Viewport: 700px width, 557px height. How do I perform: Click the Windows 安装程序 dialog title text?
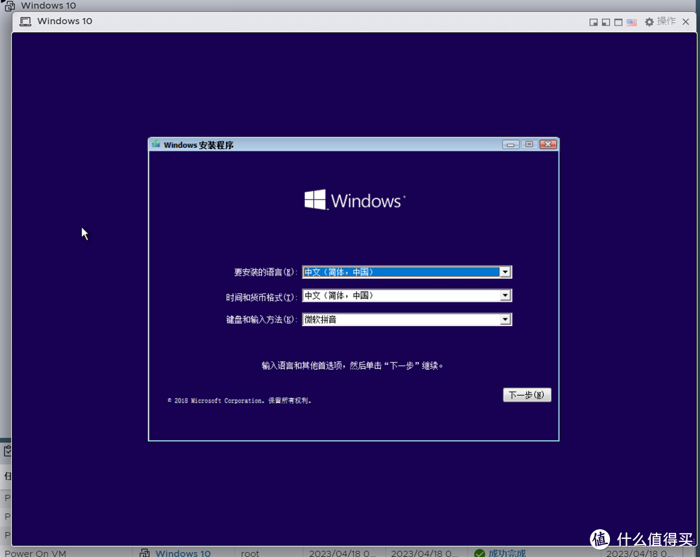pos(198,145)
